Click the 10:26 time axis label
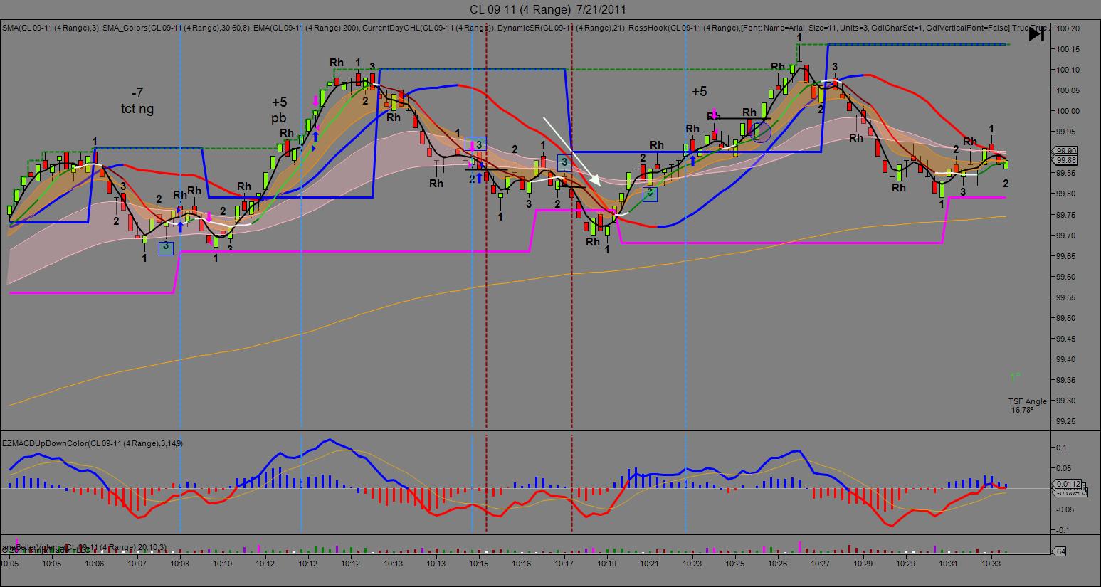 778,564
